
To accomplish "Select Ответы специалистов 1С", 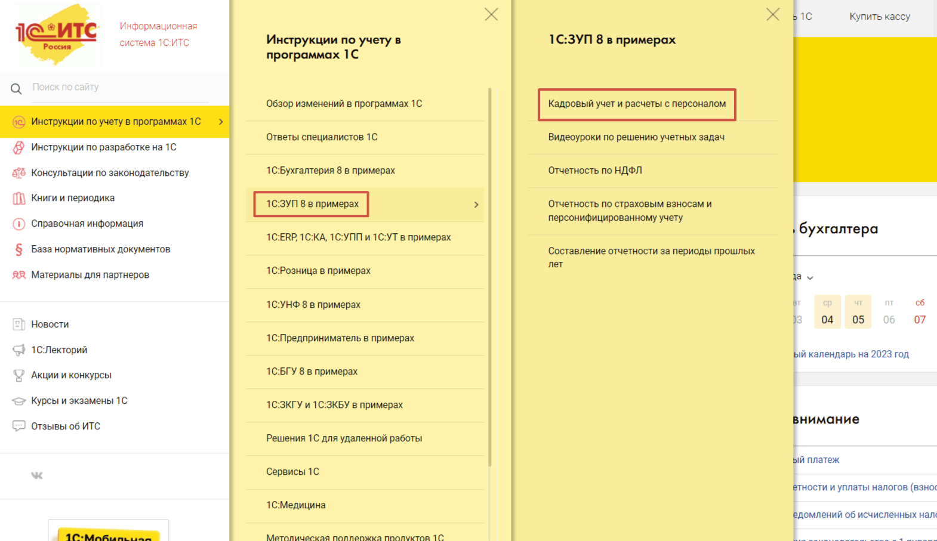I will (x=365, y=137).
